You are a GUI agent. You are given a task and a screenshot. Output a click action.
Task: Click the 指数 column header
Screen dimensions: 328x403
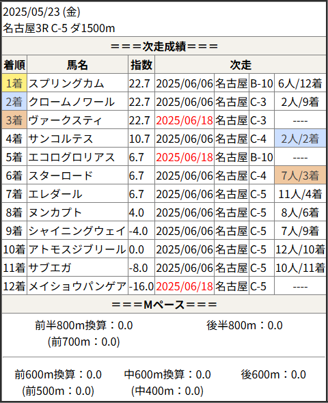pos(141,65)
